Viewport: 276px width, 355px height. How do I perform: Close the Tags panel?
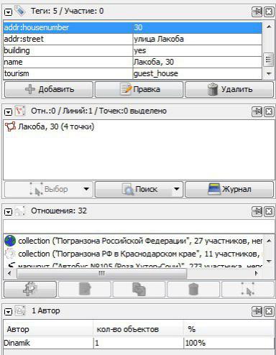tap(269, 11)
